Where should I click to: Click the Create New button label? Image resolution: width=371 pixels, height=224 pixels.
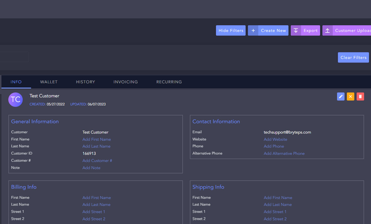click(274, 30)
